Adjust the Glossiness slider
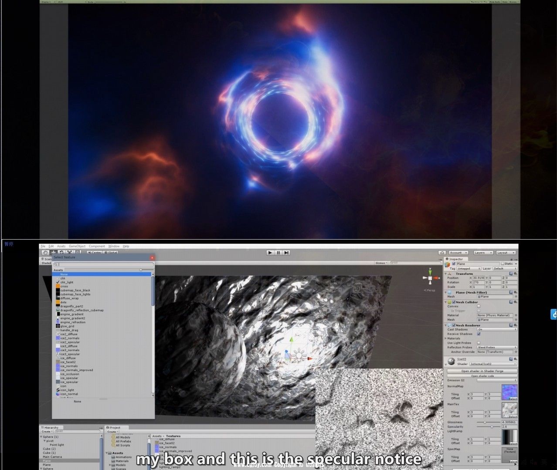557x470 pixels. coord(489,422)
